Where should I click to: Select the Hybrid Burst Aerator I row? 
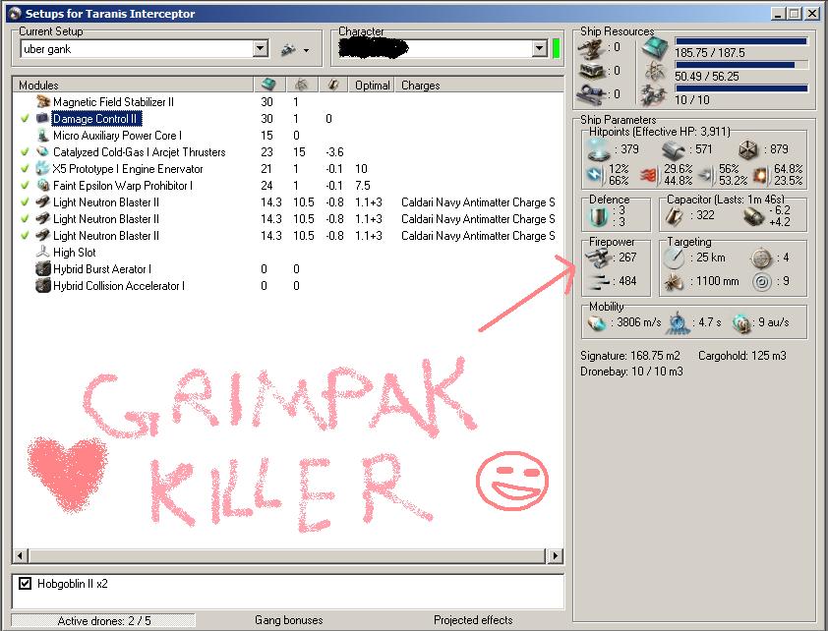288,269
